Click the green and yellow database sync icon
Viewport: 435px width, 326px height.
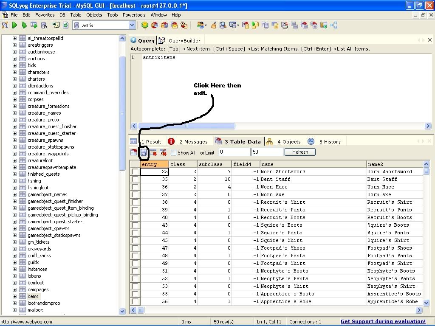click(144, 25)
